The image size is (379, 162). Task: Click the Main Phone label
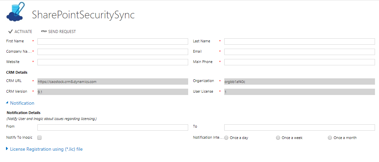tap(203, 62)
